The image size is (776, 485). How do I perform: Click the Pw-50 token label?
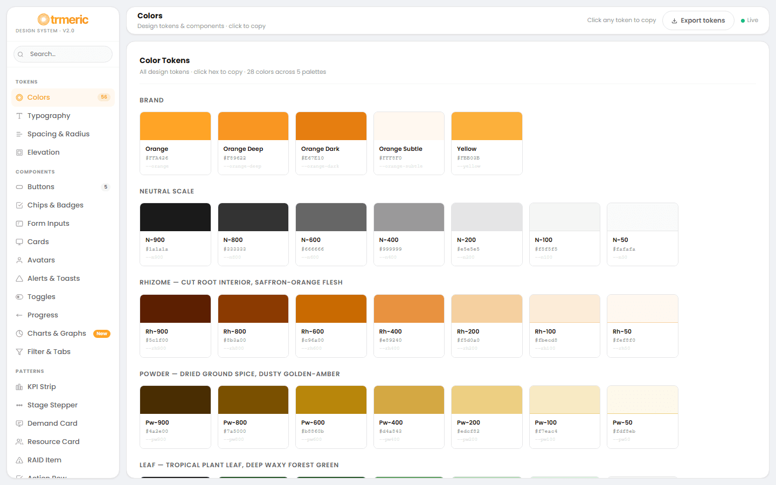pos(622,422)
